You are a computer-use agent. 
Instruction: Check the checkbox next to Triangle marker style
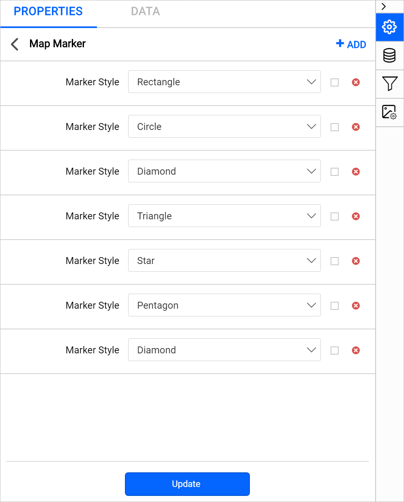pos(334,216)
